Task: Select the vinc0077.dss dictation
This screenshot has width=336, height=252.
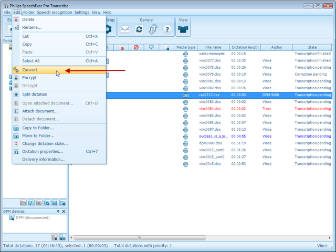Action: tap(210, 61)
